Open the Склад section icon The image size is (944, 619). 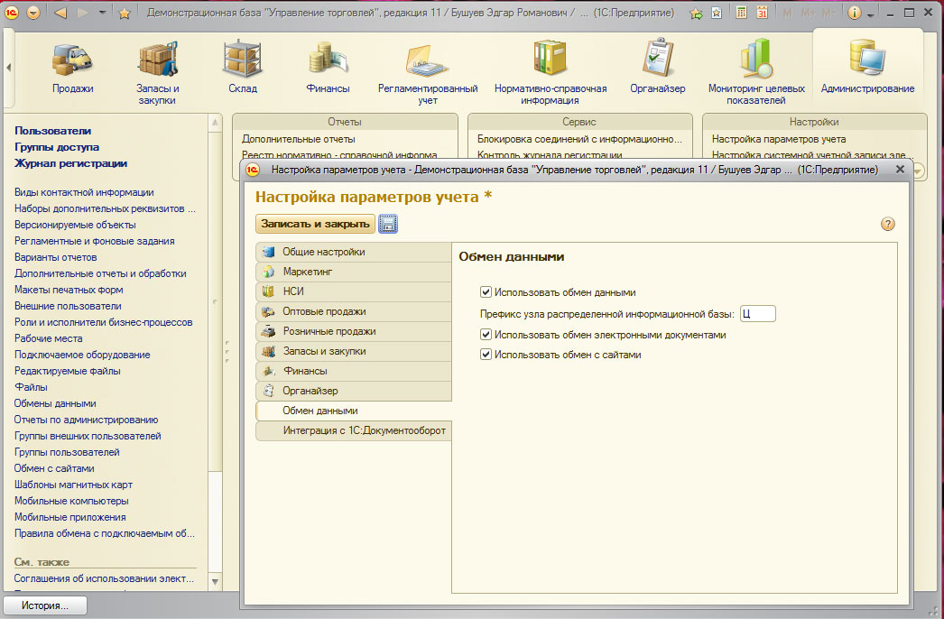point(242,65)
